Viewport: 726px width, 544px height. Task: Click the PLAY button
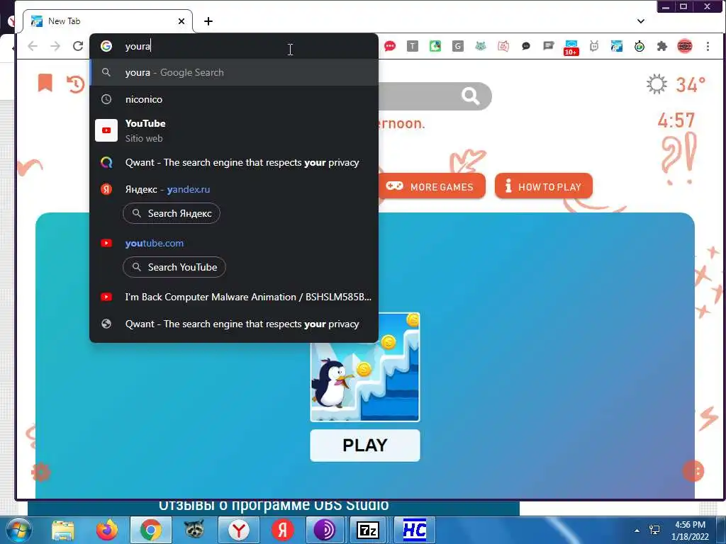365,446
